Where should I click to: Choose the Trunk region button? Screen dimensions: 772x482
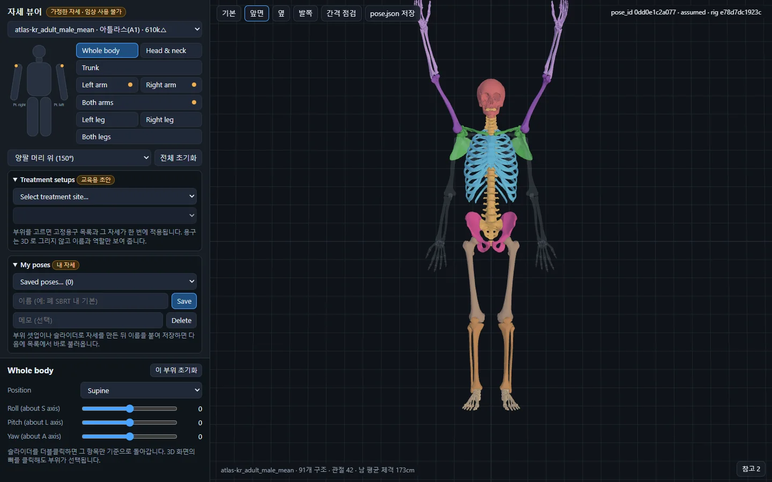tap(139, 67)
